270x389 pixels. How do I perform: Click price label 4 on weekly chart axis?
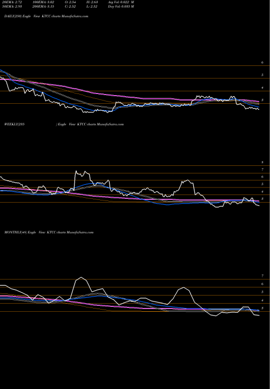[x=262, y=191]
